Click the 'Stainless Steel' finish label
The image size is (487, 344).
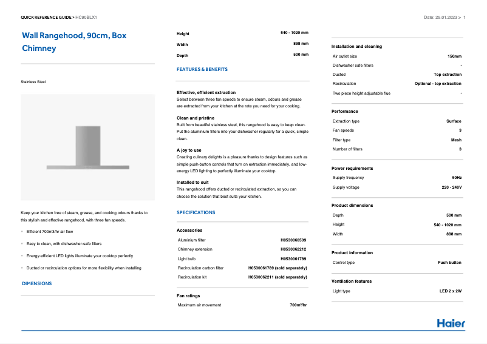pos(33,82)
